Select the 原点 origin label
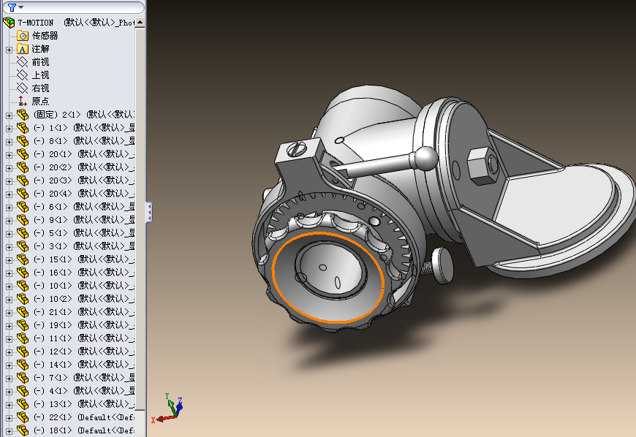Viewport: 636px width, 437px height. (40, 102)
